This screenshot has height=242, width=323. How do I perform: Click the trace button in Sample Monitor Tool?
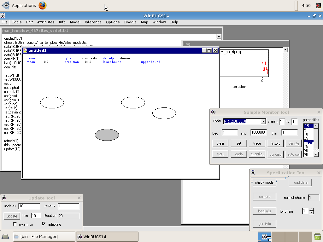pyautogui.click(x=257, y=143)
